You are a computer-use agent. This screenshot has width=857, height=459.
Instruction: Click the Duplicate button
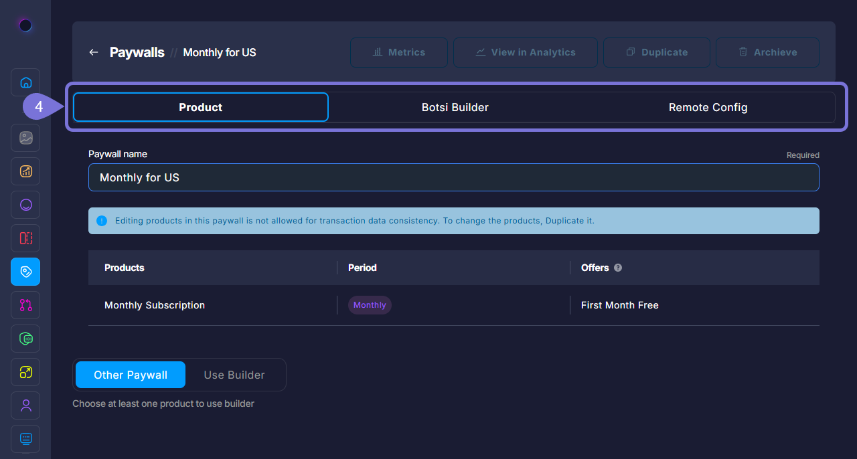click(656, 52)
